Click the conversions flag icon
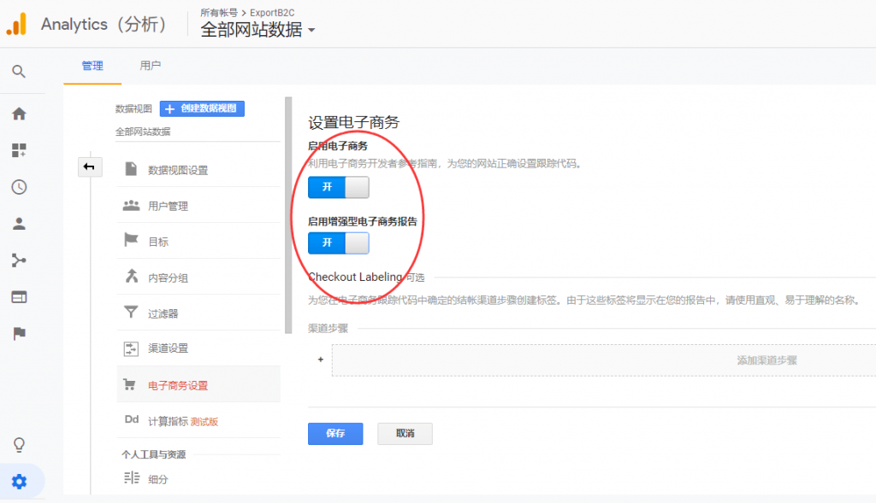Viewport: 876px width, 503px height. coord(19,334)
